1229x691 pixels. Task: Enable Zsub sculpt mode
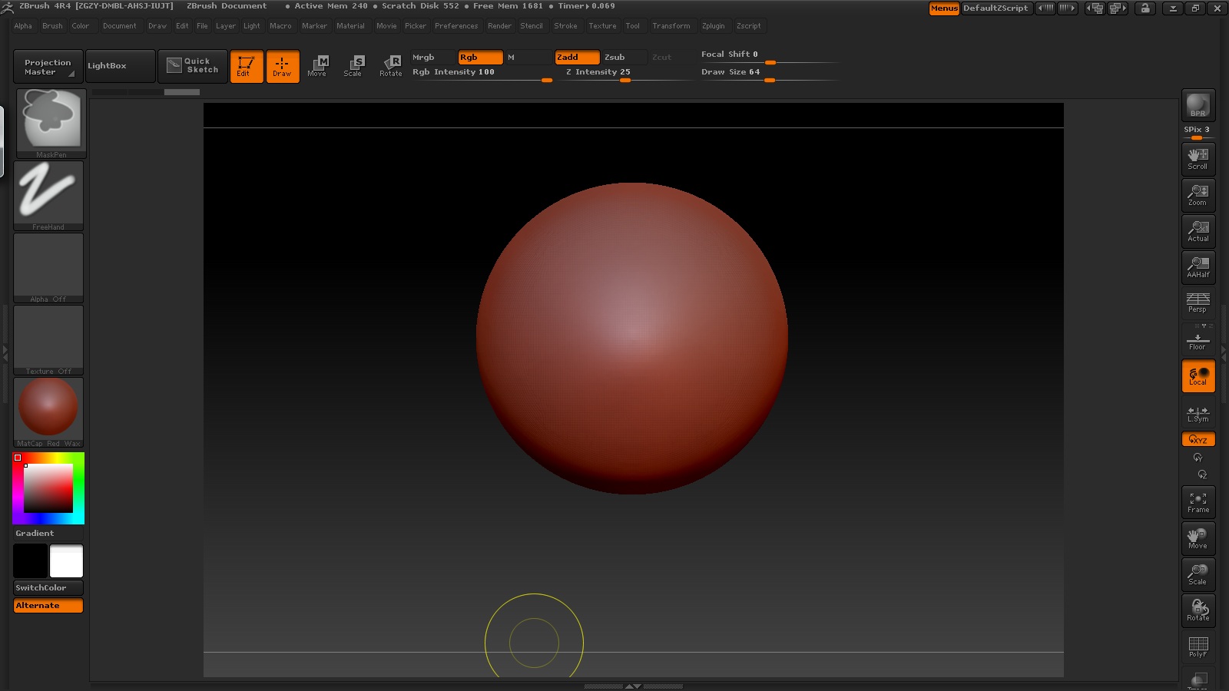point(624,58)
